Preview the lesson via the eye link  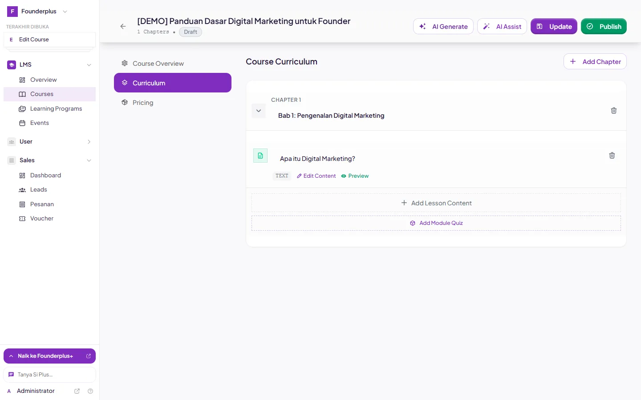pos(355,176)
